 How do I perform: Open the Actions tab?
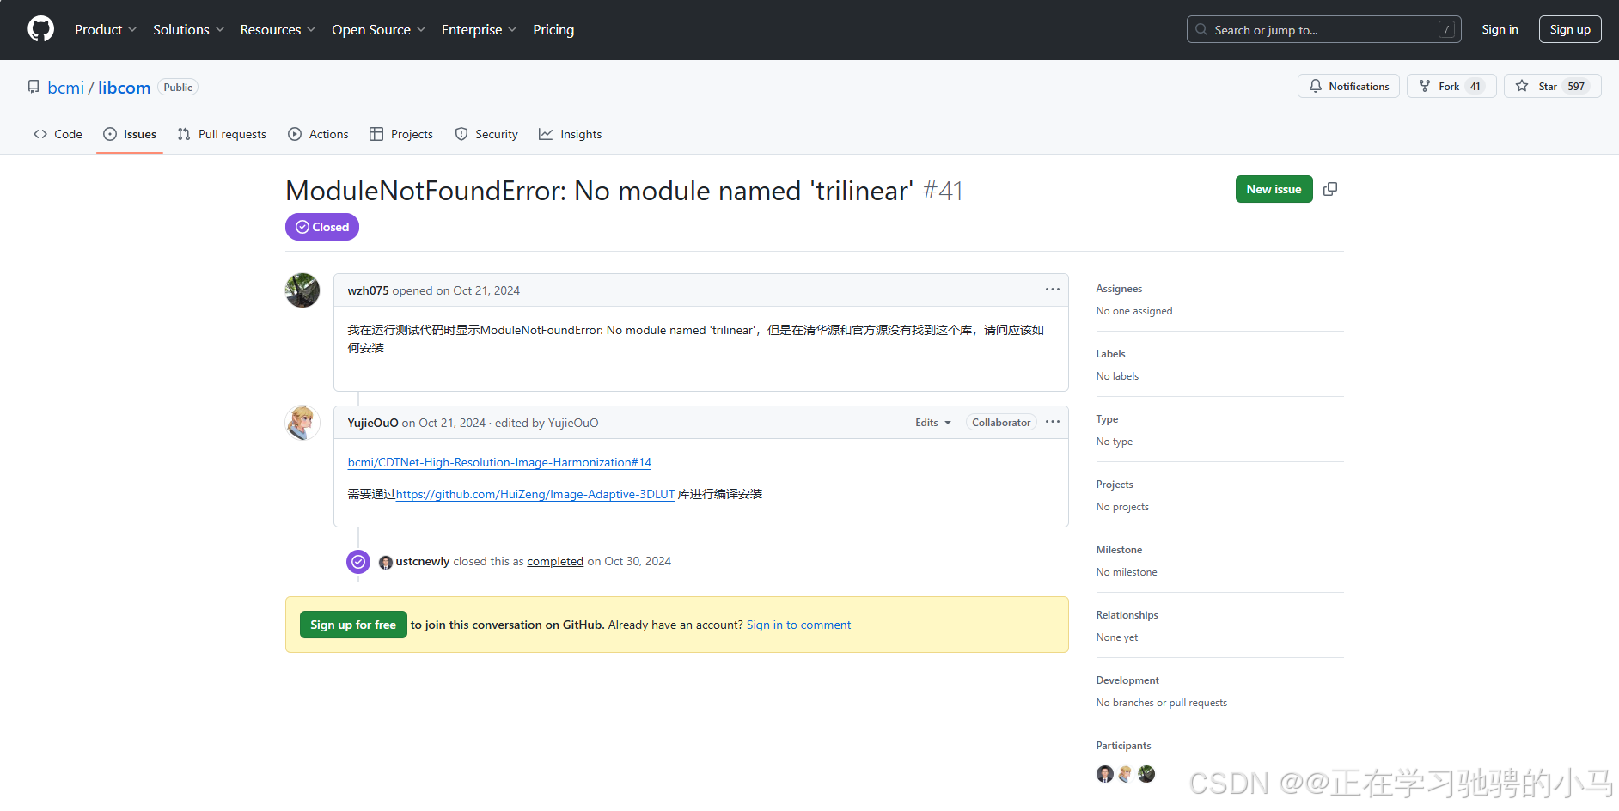[318, 134]
